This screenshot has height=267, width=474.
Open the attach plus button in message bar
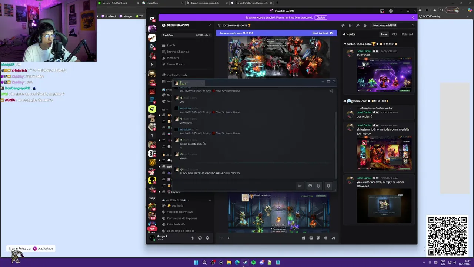coord(221,238)
